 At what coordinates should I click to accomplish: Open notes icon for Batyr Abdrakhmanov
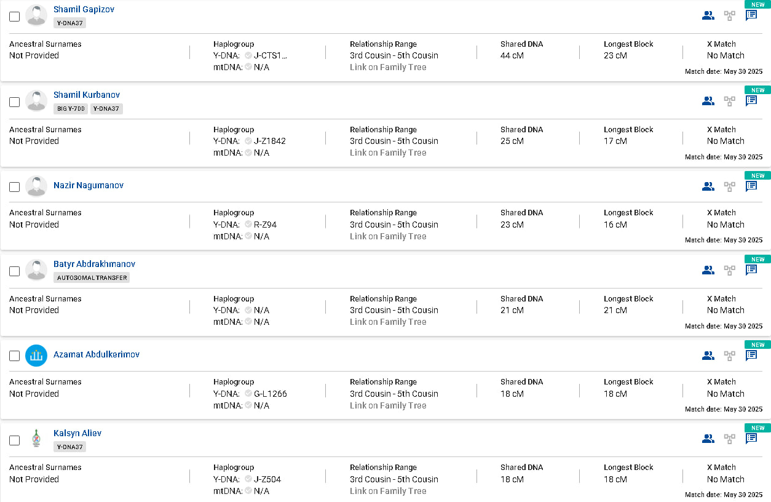click(x=751, y=269)
